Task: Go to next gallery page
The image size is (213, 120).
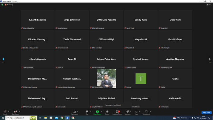Action: pos(210,59)
